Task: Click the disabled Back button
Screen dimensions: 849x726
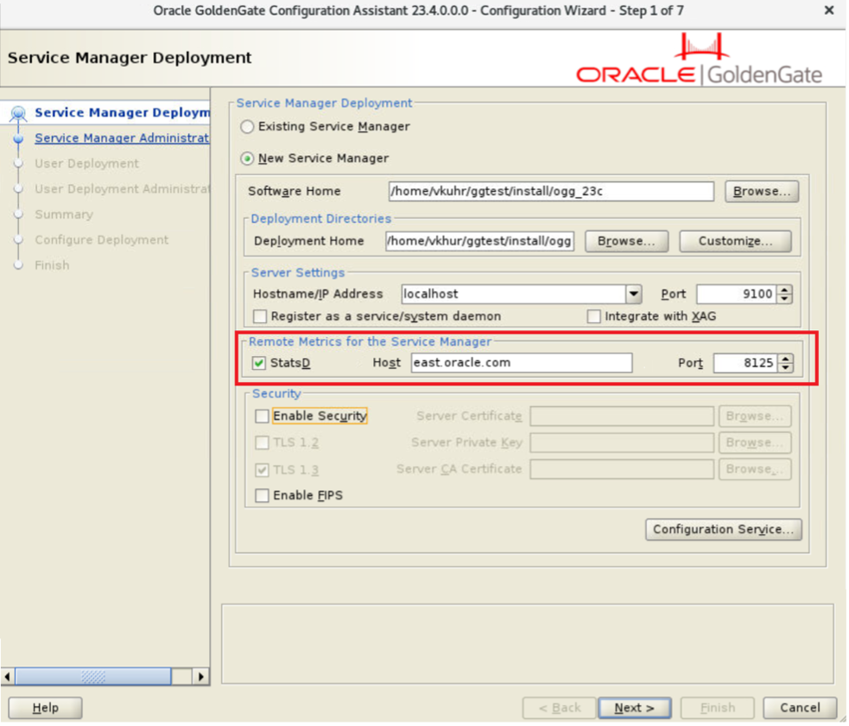Action: point(560,709)
